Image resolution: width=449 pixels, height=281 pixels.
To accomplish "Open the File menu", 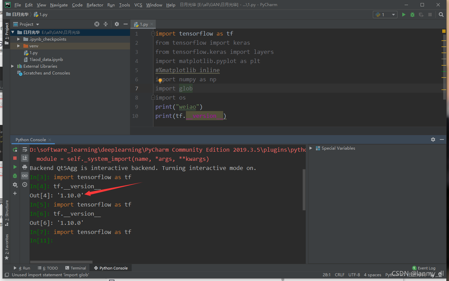I will click(18, 5).
